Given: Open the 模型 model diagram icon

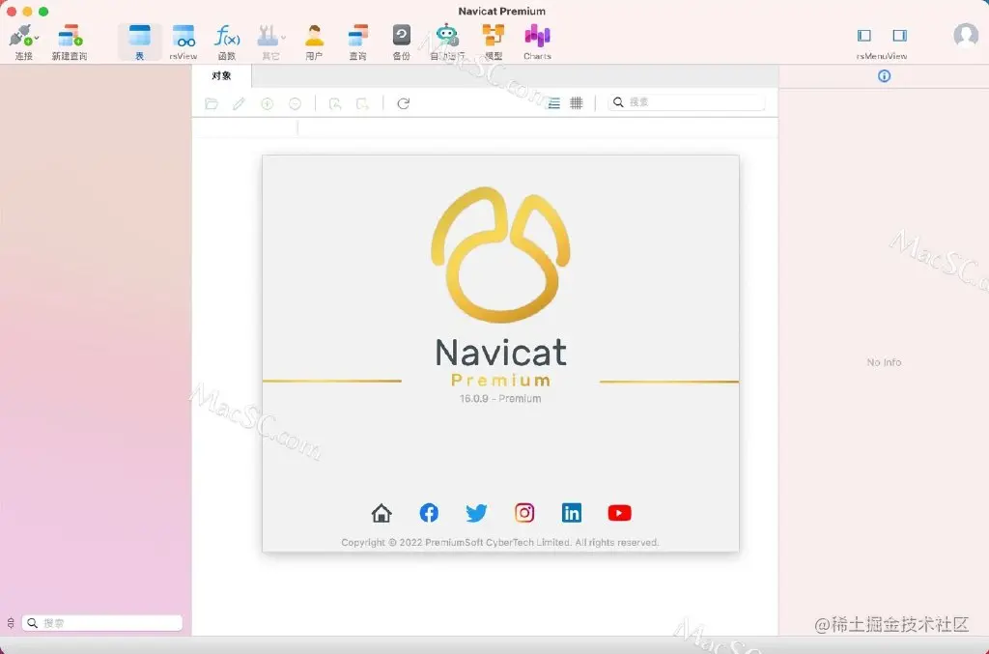Looking at the screenshot, I should [x=494, y=36].
